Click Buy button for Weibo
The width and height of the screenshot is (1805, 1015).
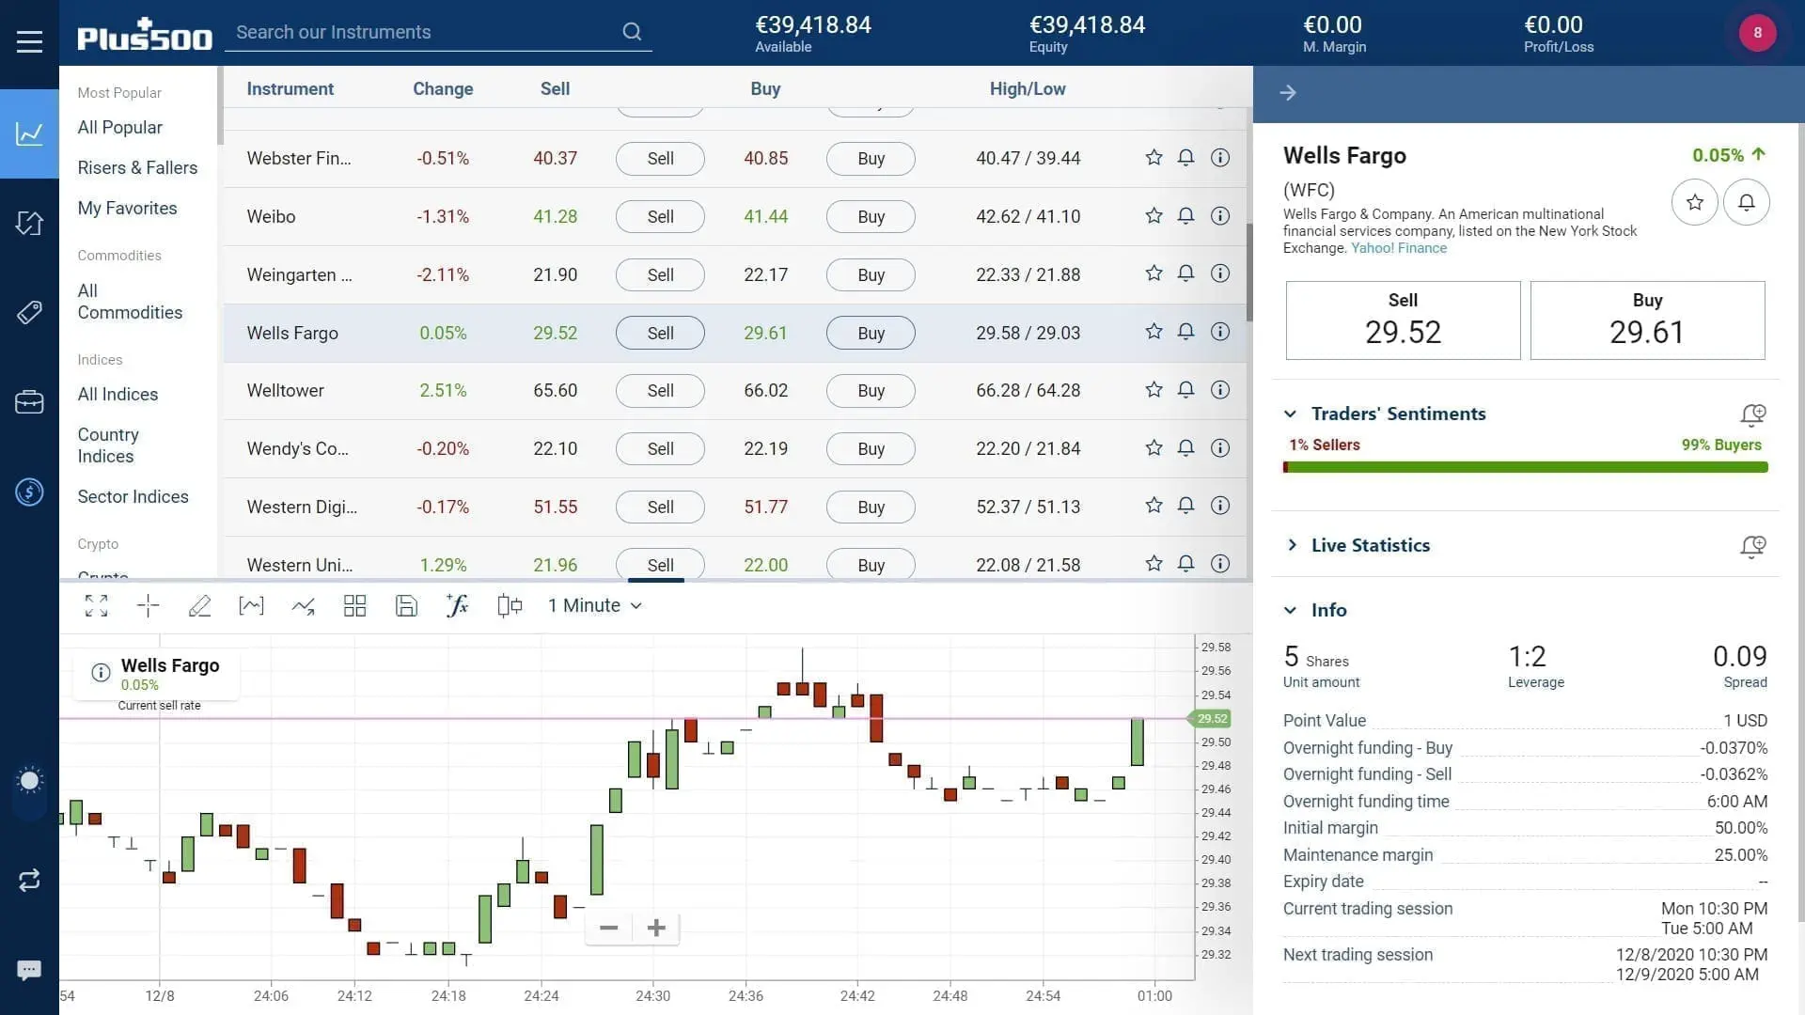(x=871, y=217)
